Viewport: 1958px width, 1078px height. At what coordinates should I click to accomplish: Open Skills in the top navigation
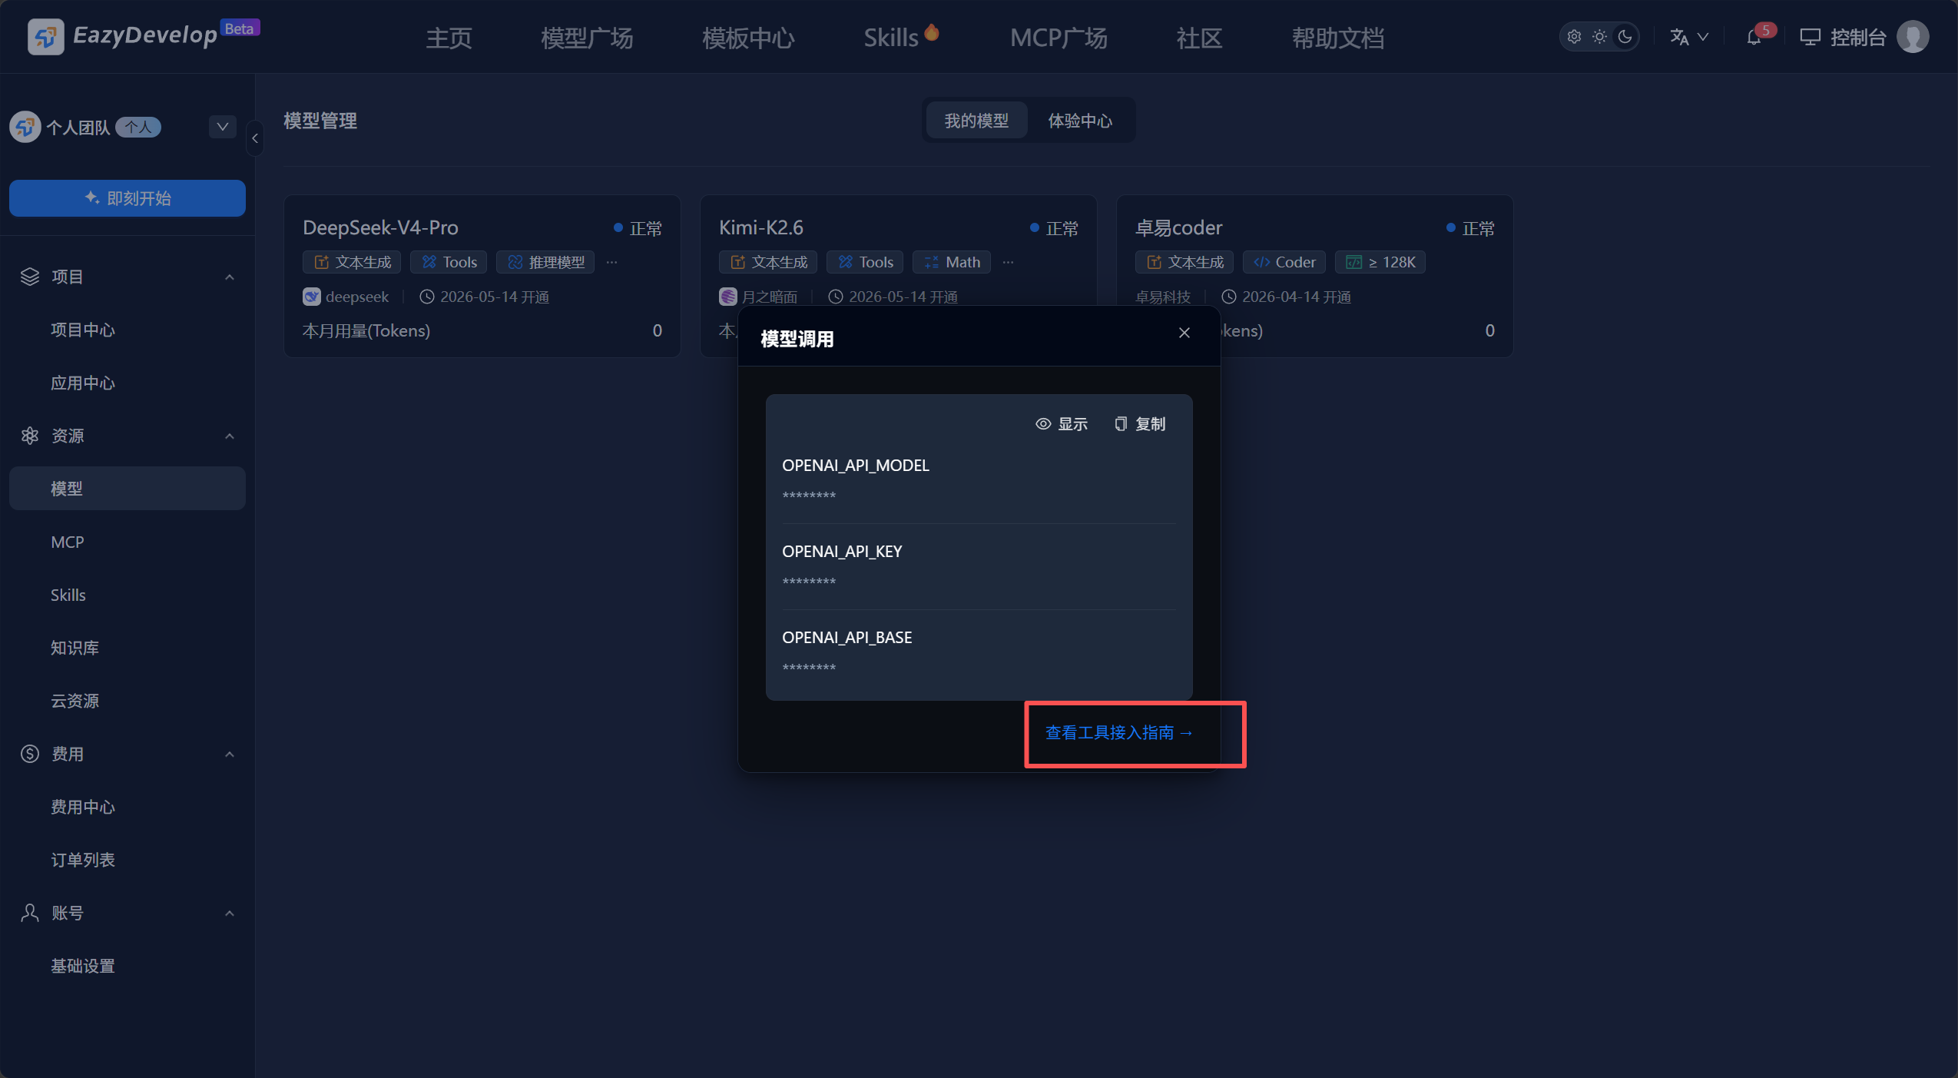[x=901, y=37]
